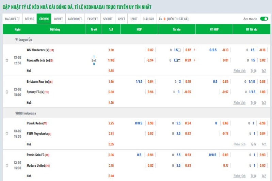Collapse the VĐQG Indonesia section header
The height and width of the screenshot is (181, 272).
[x=26, y=113]
